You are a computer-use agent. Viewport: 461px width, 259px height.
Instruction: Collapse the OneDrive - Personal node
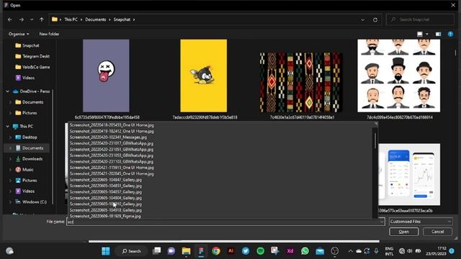pyautogui.click(x=8, y=91)
